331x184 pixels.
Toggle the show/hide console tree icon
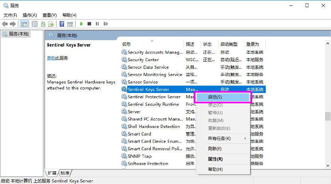click(x=24, y=24)
